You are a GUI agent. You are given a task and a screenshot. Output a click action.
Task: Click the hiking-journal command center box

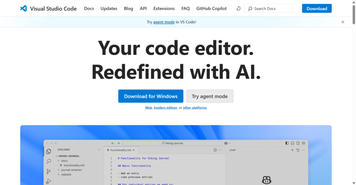coord(172,143)
